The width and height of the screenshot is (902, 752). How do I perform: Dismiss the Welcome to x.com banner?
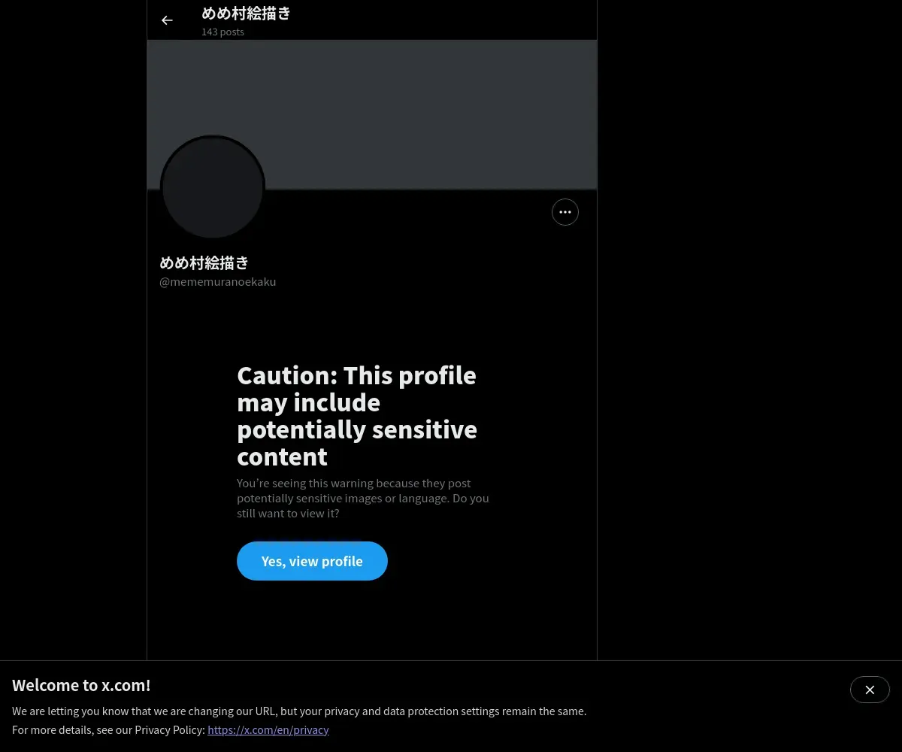click(870, 690)
